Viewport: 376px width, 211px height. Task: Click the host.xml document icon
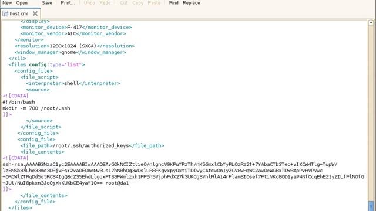(x=5, y=13)
